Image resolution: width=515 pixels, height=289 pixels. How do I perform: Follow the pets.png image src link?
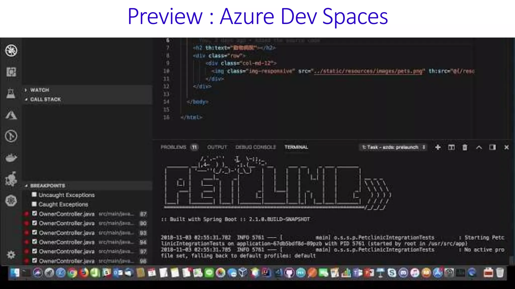click(x=368, y=71)
